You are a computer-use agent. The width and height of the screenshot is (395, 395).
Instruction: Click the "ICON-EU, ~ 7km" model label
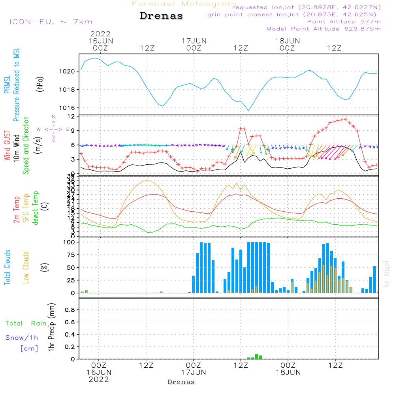[x=51, y=22]
